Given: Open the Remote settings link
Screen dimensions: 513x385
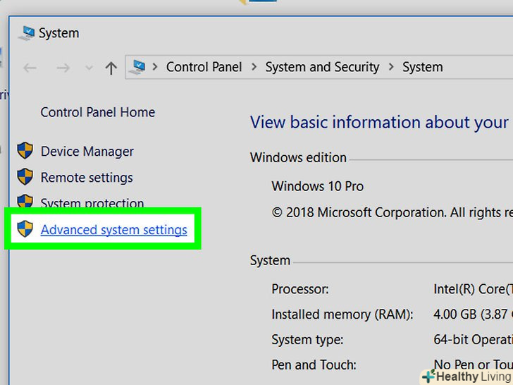Looking at the screenshot, I should [x=87, y=178].
